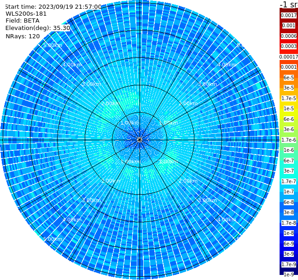This screenshot has height=280, width=298.
Task: Click the 1.7e-7 color bar label
Action: tap(289, 181)
